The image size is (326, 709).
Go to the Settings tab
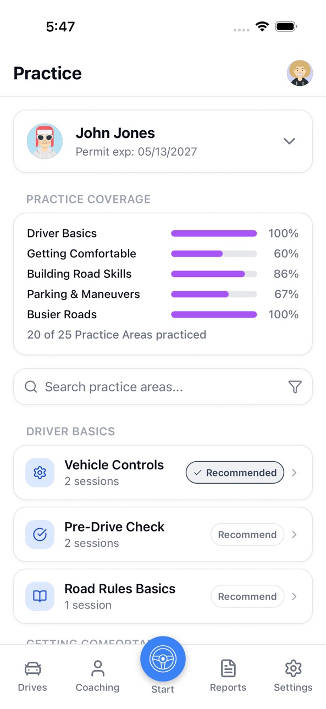(x=293, y=676)
